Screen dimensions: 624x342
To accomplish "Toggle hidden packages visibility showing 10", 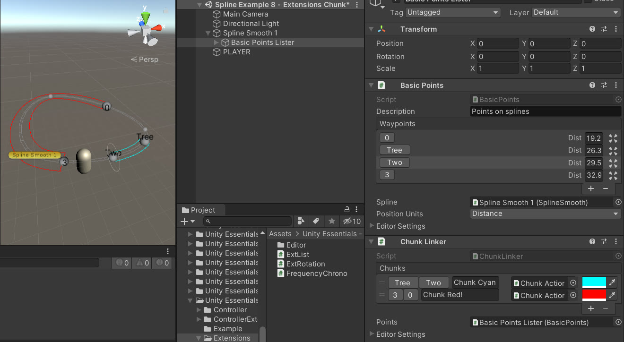I will coord(352,221).
